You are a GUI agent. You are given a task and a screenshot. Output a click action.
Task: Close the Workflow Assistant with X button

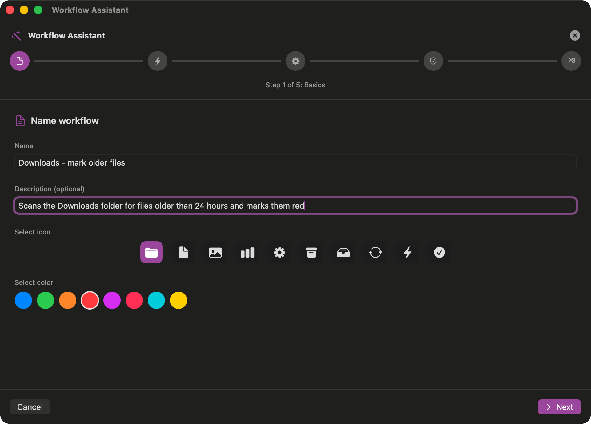575,35
